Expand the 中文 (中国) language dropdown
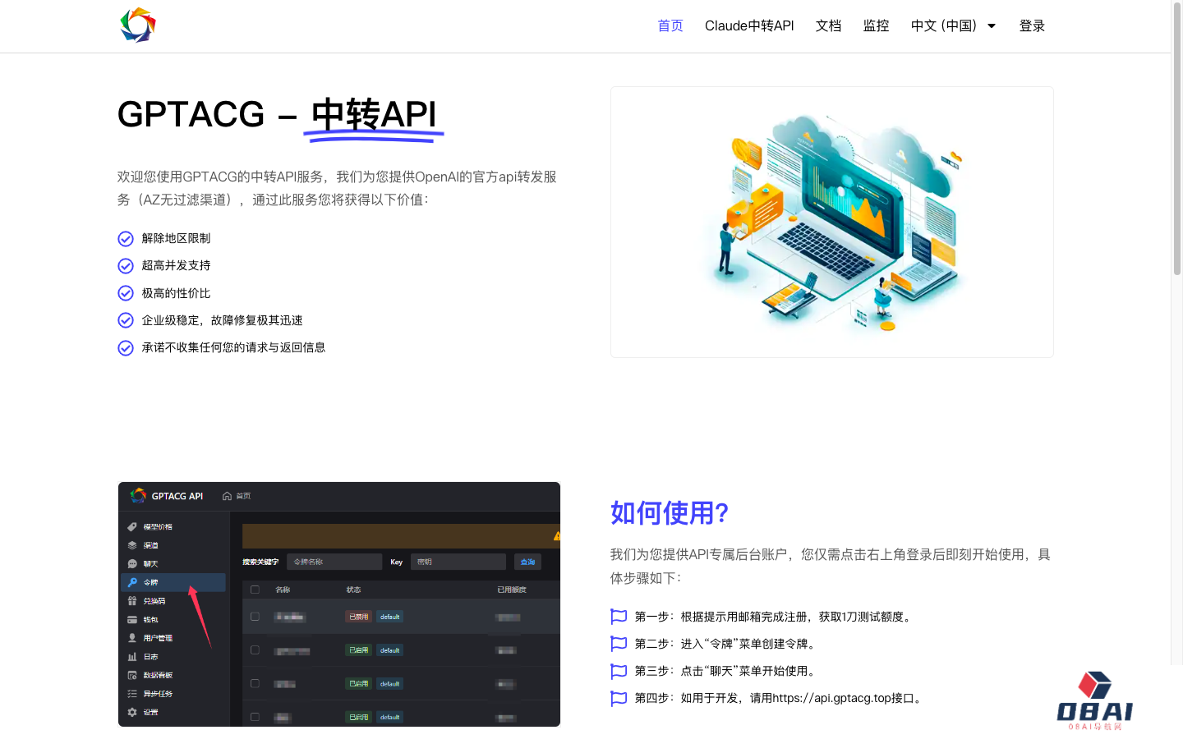This screenshot has height=739, width=1183. [x=953, y=25]
